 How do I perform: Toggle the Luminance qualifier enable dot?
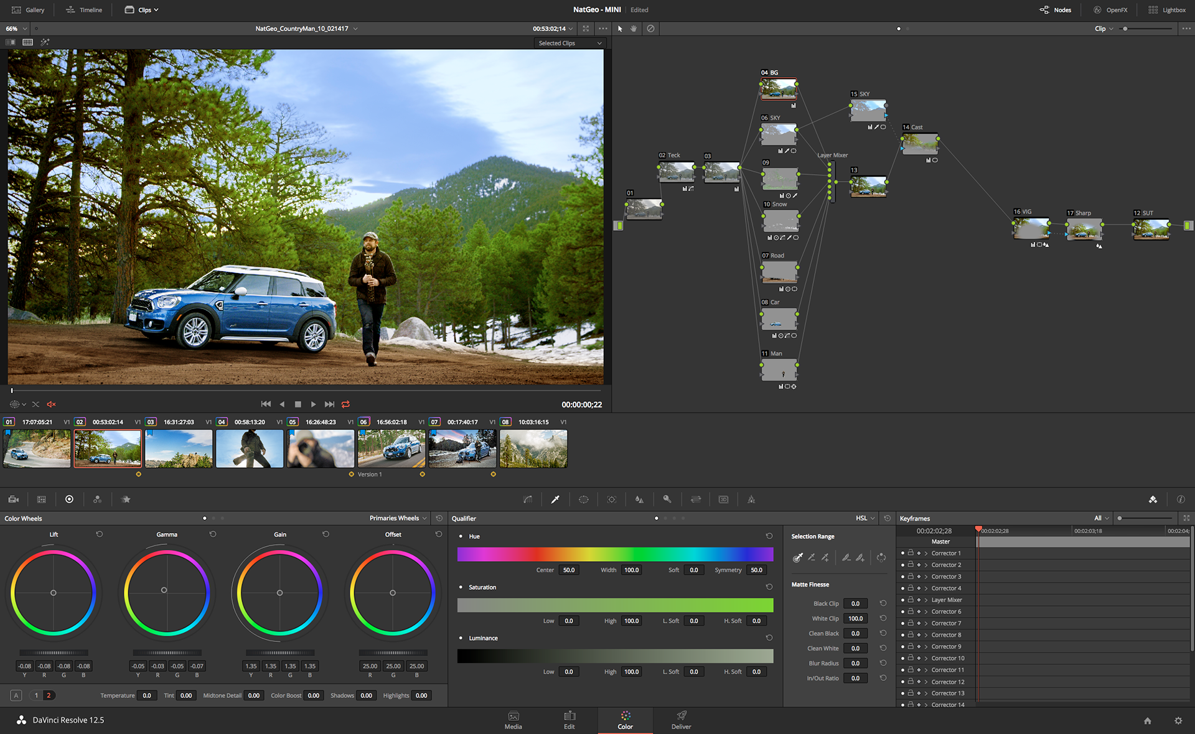(461, 638)
